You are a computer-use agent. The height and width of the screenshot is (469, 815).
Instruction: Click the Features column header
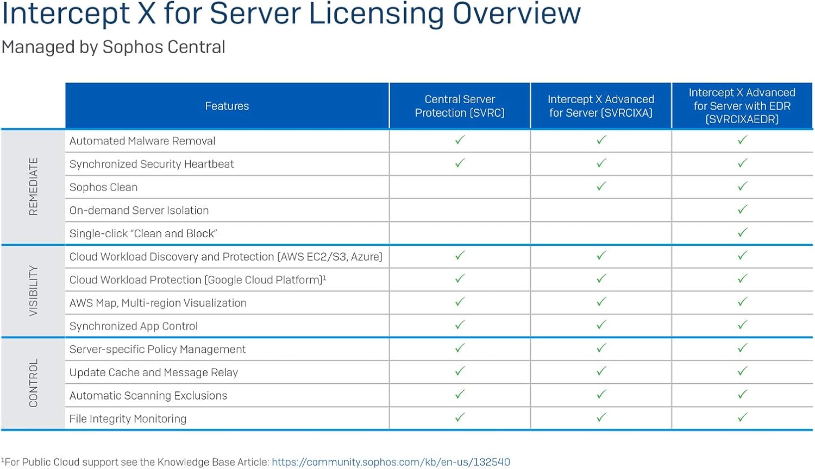[227, 106]
